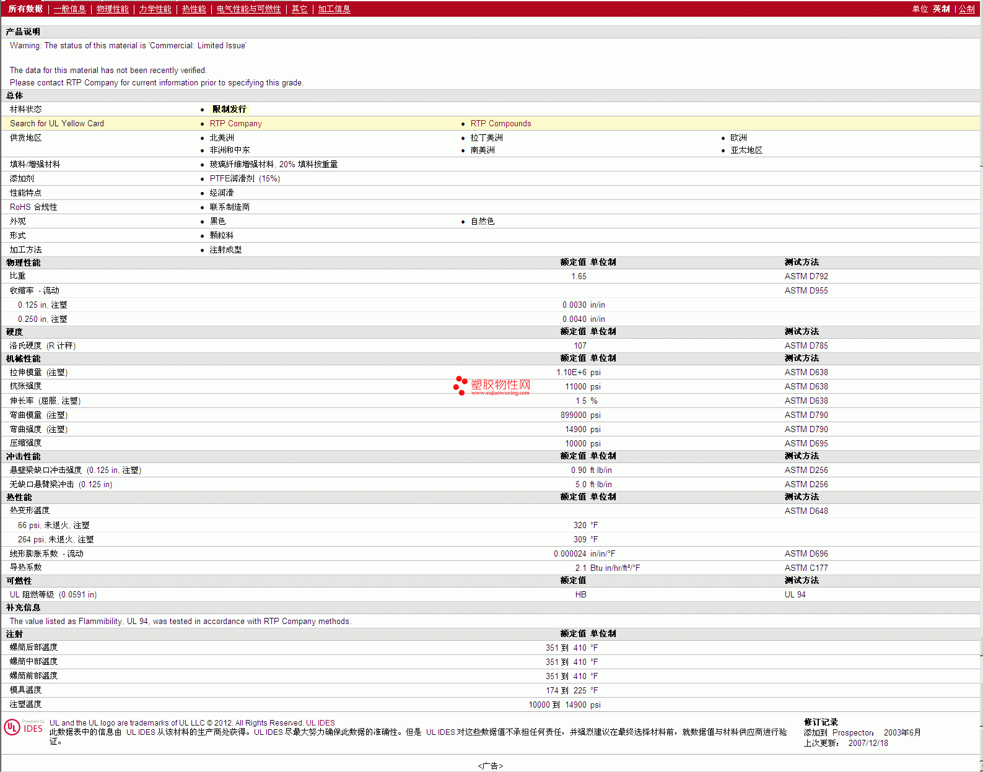Click the <广告> label at page bottom
The height and width of the screenshot is (772, 983).
coord(490,766)
